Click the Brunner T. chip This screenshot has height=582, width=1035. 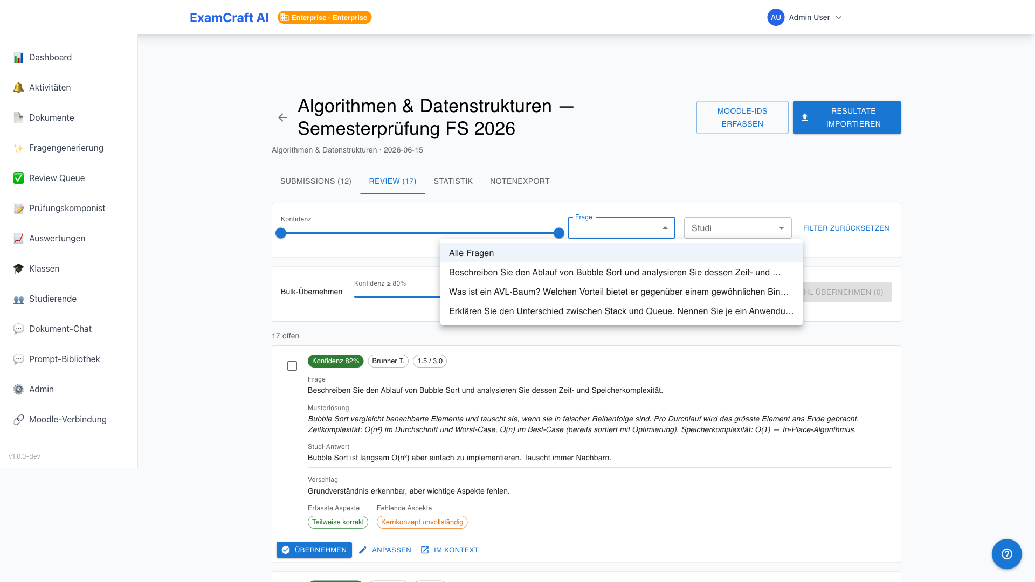tap(388, 361)
